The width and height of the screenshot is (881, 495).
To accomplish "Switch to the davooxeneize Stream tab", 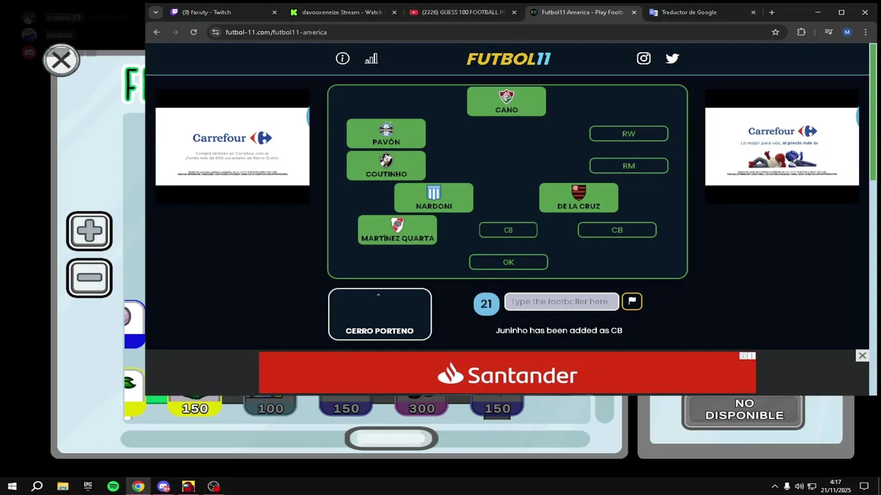I will [x=341, y=12].
